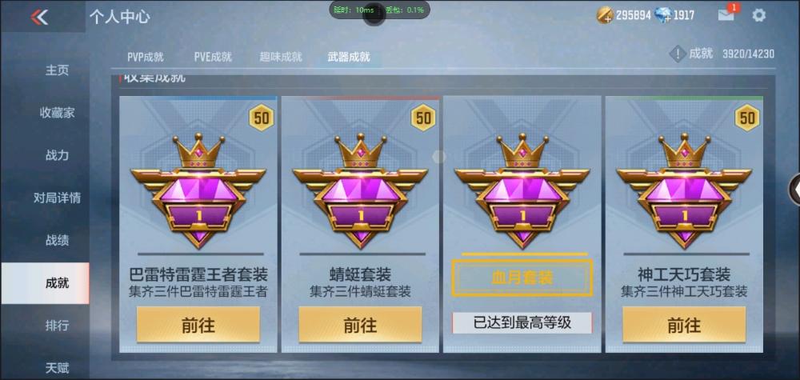The image size is (800, 380).
Task: Open the mail envelope with notification
Action: coord(726,14)
